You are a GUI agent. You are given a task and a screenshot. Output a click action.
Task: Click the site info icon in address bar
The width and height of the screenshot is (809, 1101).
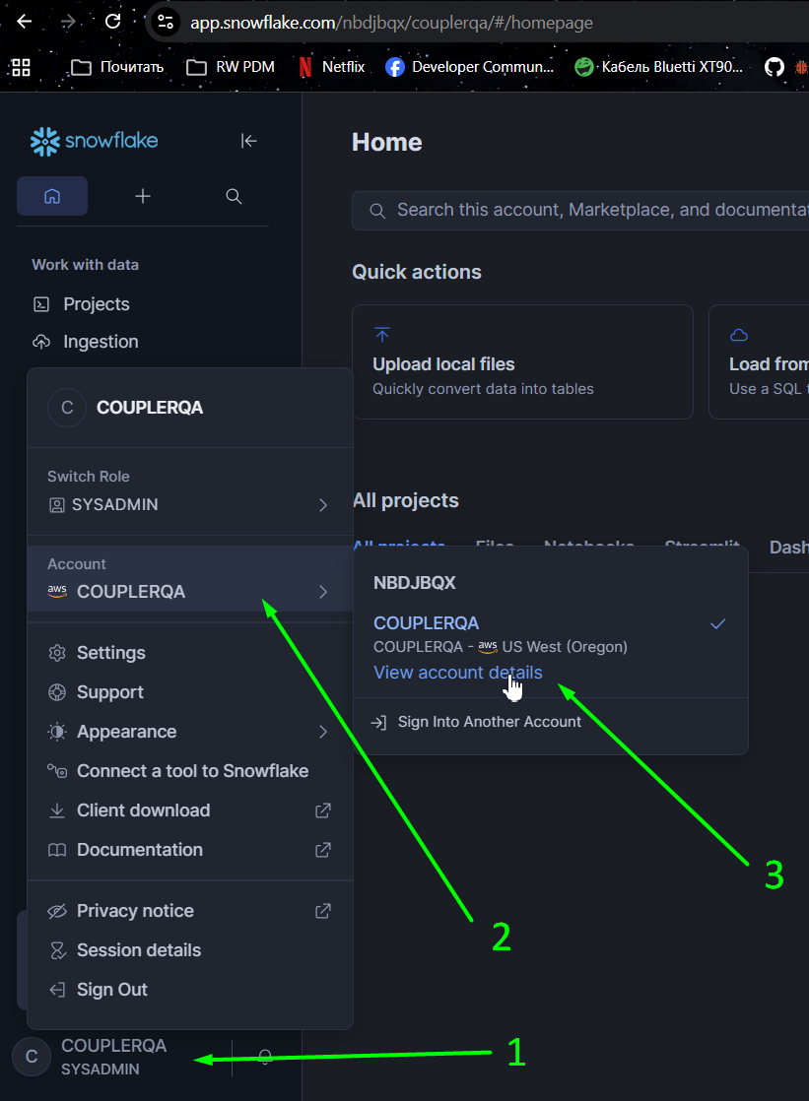pos(166,23)
